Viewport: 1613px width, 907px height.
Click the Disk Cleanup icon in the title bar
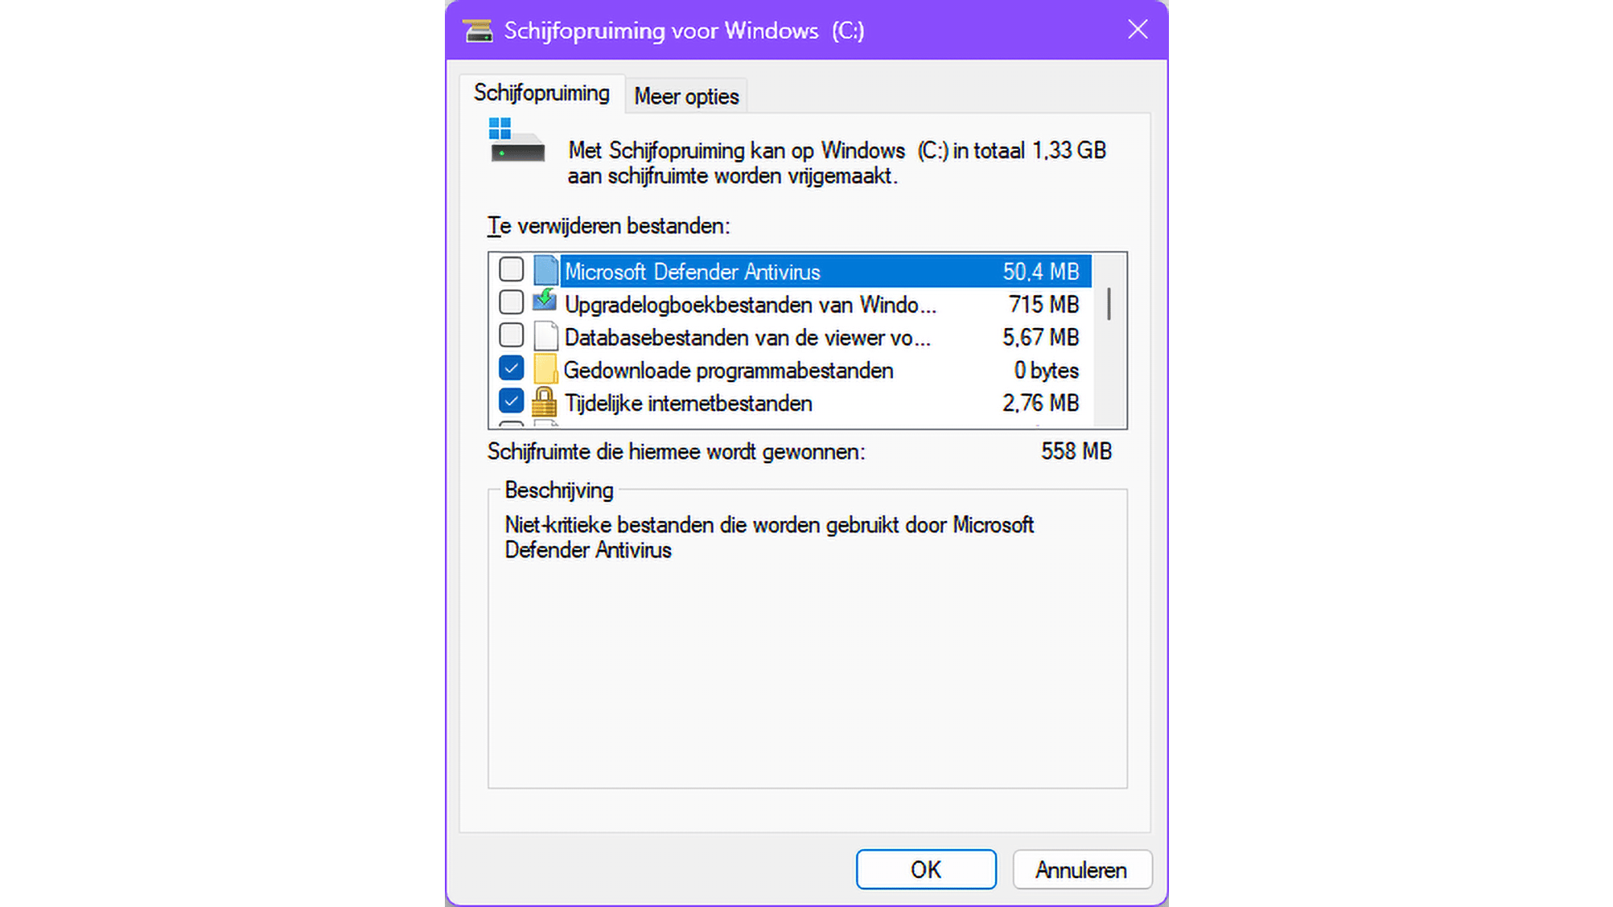478,31
